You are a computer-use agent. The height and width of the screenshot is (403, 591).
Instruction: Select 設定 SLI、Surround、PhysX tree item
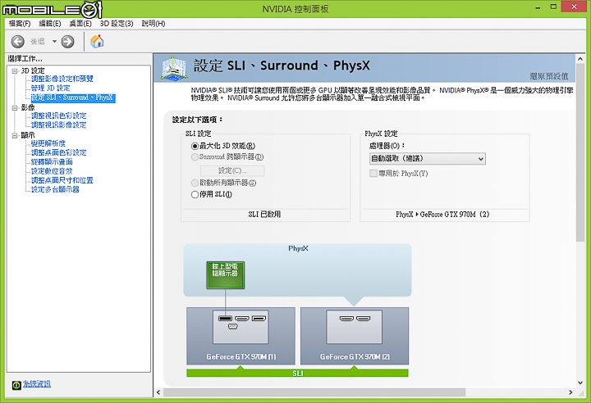coord(73,97)
